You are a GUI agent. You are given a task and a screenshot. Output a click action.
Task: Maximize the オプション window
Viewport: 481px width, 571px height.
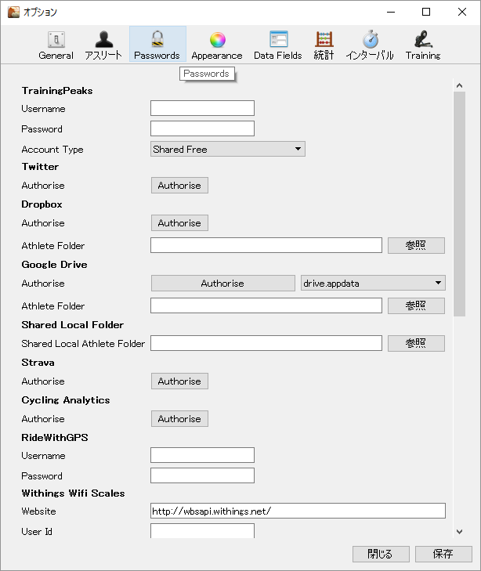[x=426, y=12]
